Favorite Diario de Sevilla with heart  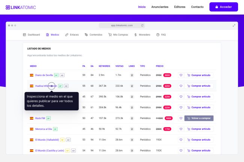pos(181,75)
